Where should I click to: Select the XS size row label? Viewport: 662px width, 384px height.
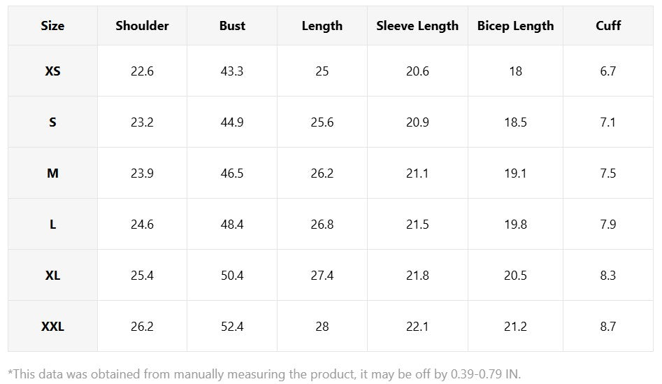[x=52, y=71]
